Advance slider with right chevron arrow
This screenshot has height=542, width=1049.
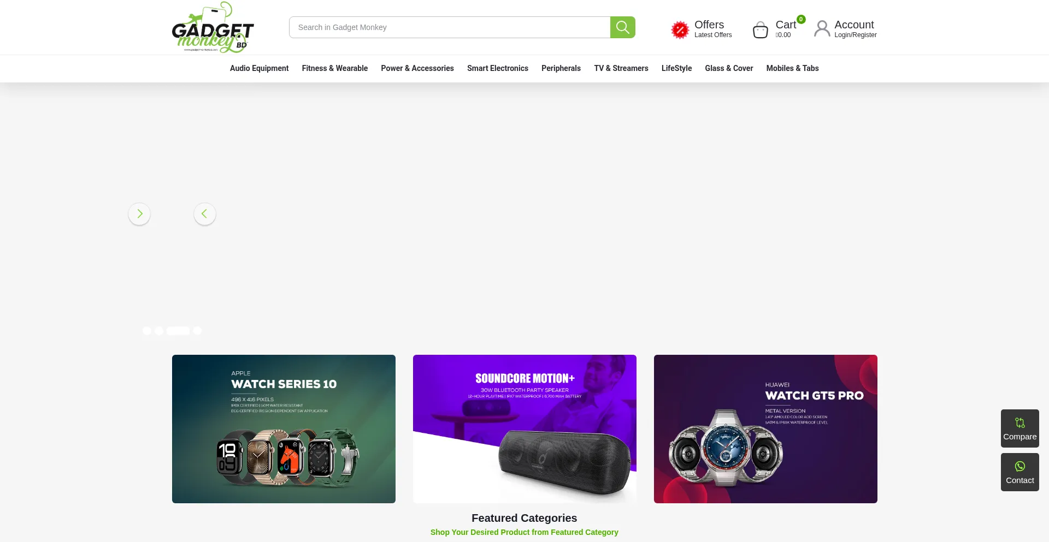139,214
